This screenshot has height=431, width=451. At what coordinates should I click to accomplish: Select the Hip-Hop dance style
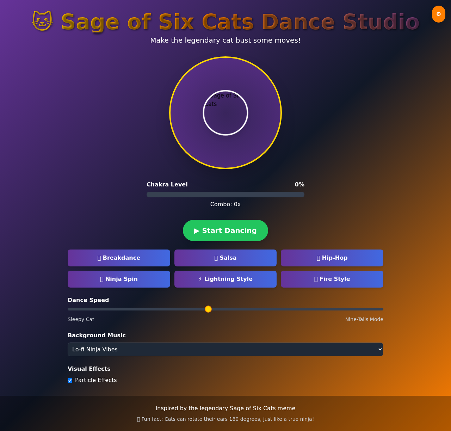coord(332,258)
